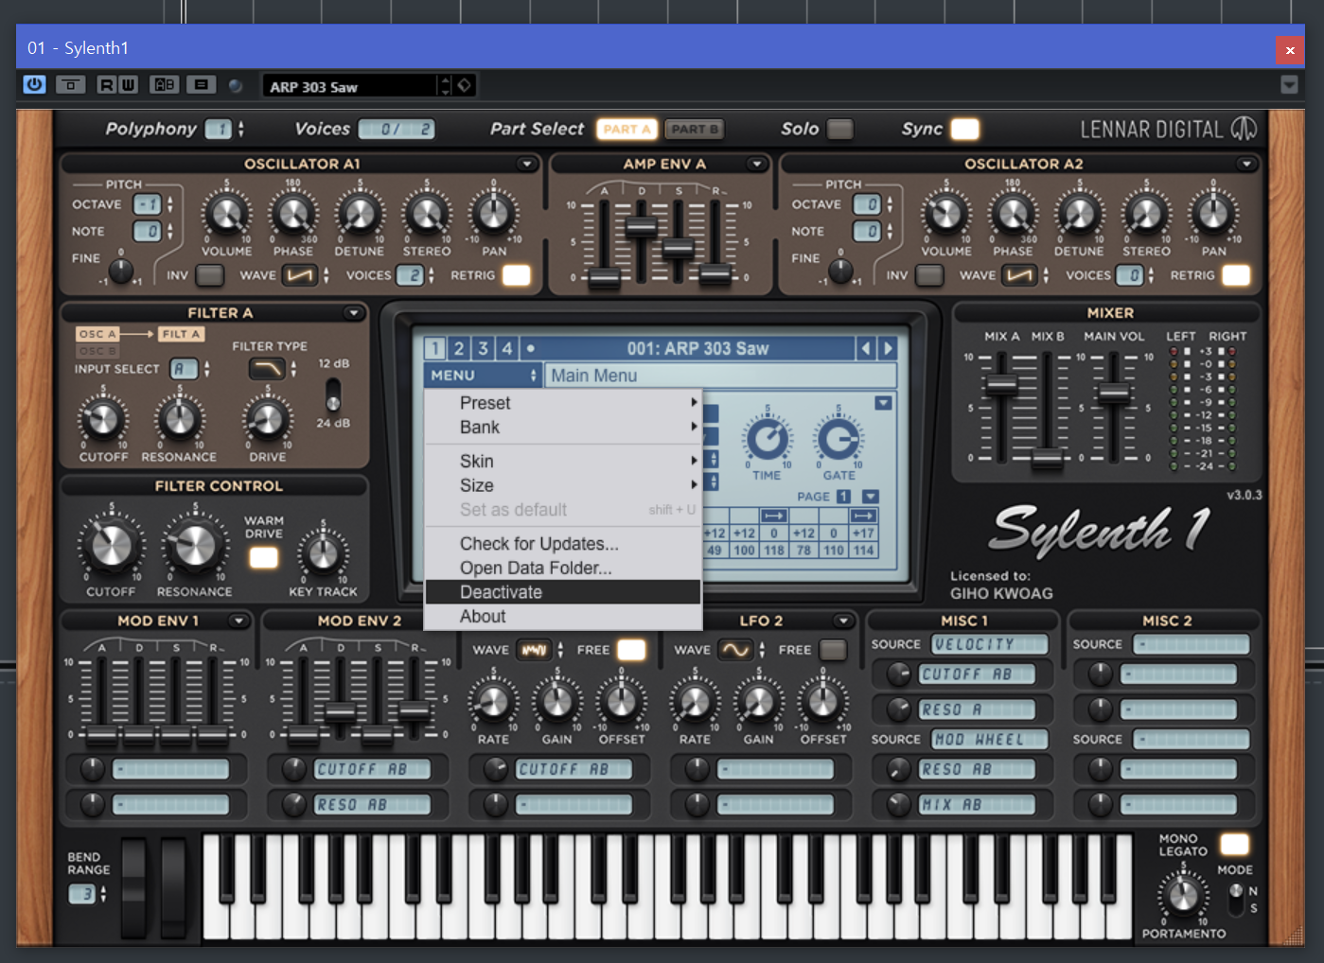
Task: Open the Size submenu
Action: tap(563, 485)
